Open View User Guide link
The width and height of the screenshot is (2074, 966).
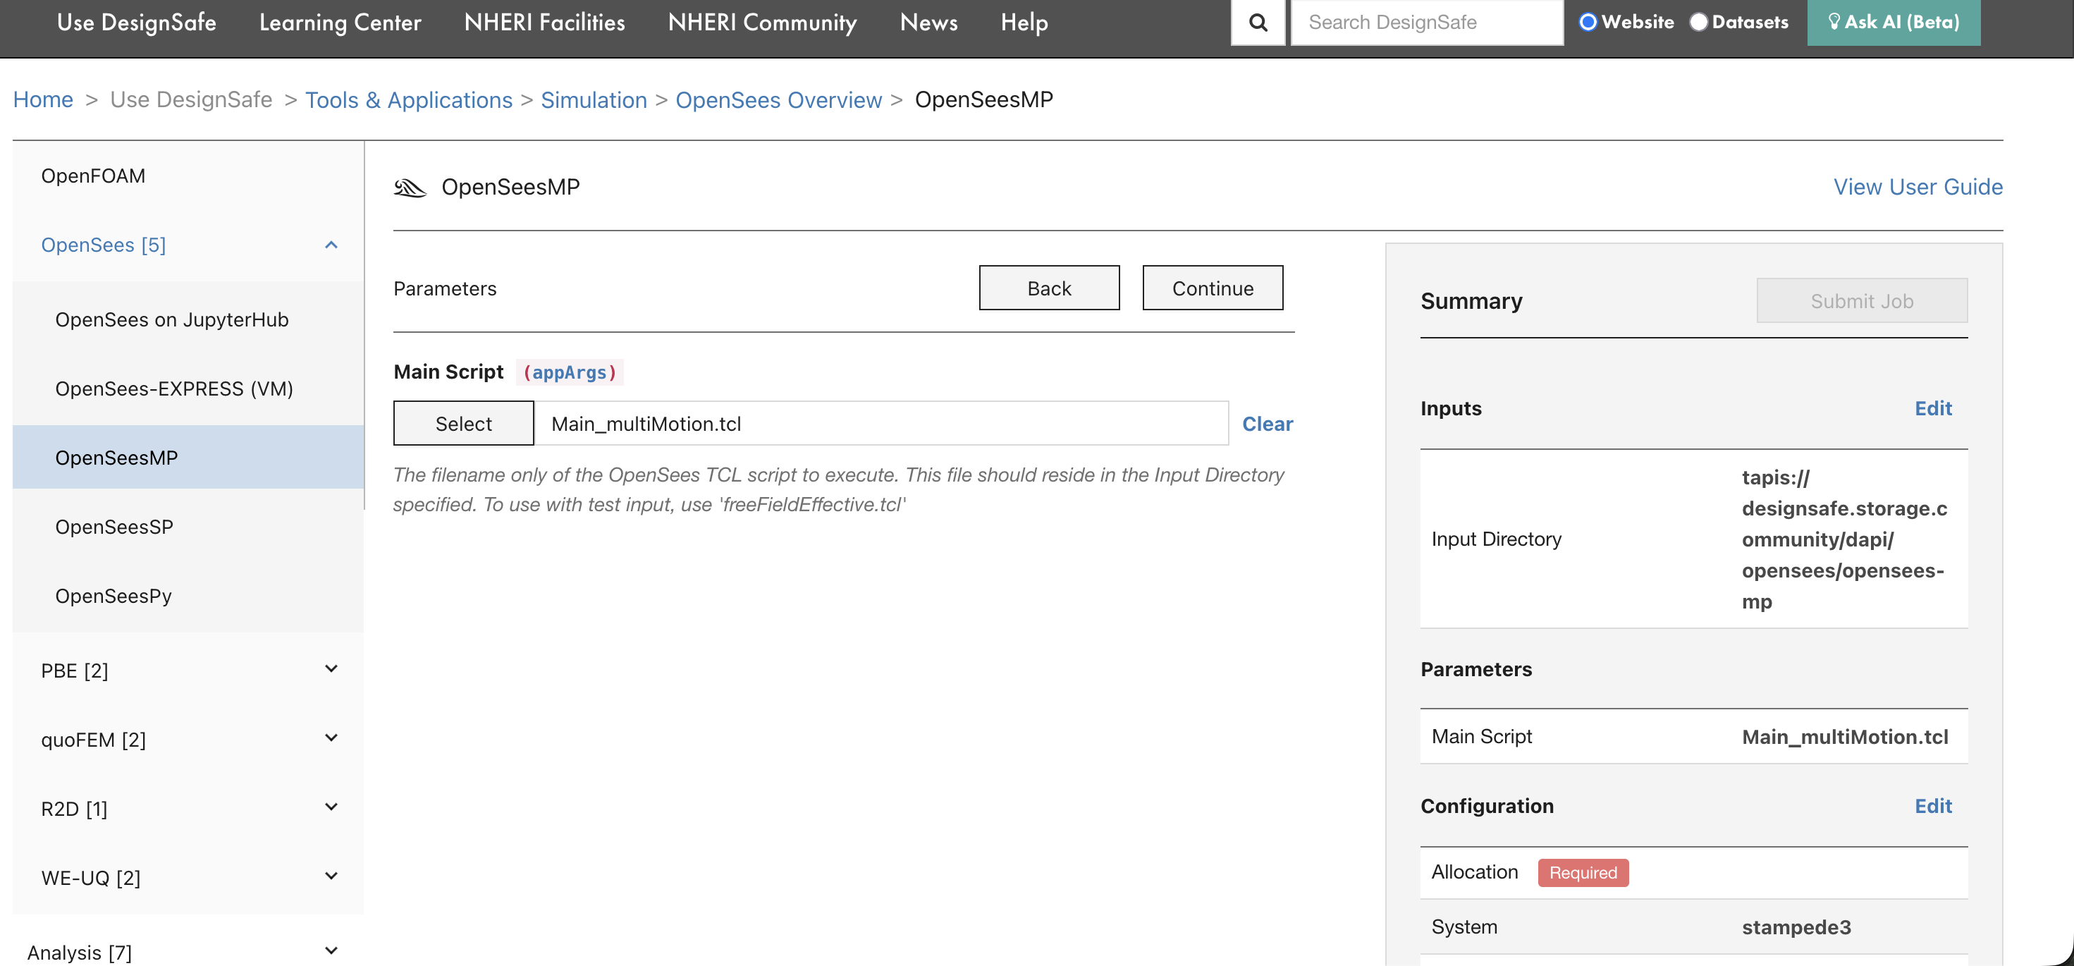1917,187
